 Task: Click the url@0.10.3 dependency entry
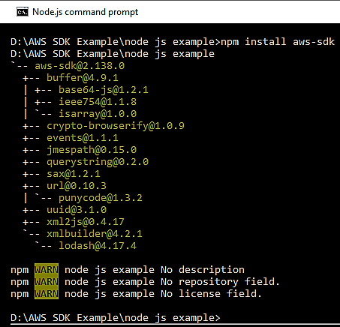click(x=77, y=186)
